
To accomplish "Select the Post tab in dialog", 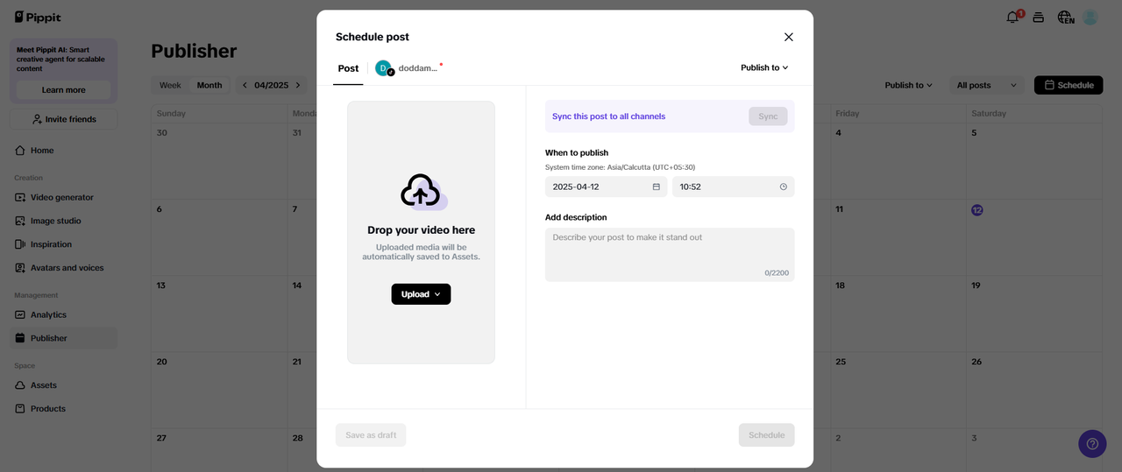I will tap(348, 68).
